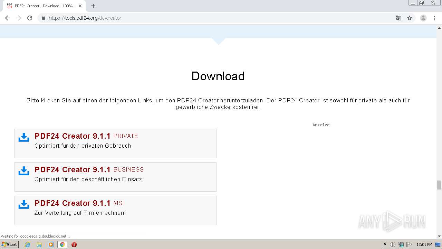Launch Internet Explorer from the taskbar
442x249 pixels.
click(27, 245)
